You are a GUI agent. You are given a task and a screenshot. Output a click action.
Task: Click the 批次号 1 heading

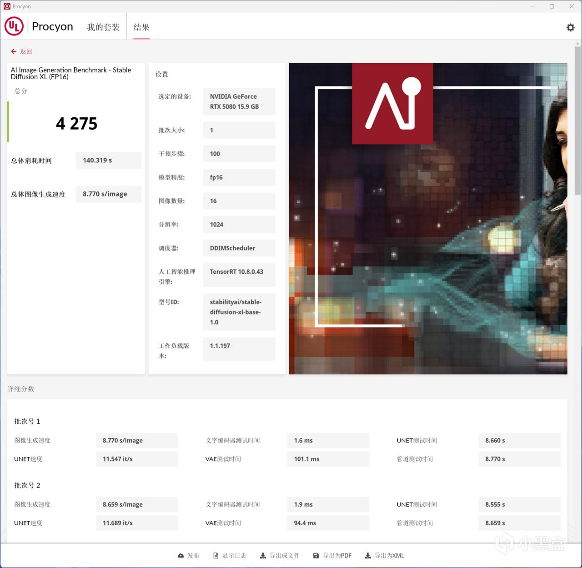[x=27, y=422]
